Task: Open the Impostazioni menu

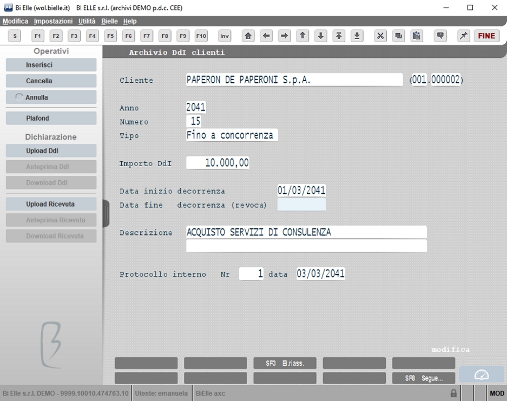Action: [x=53, y=21]
